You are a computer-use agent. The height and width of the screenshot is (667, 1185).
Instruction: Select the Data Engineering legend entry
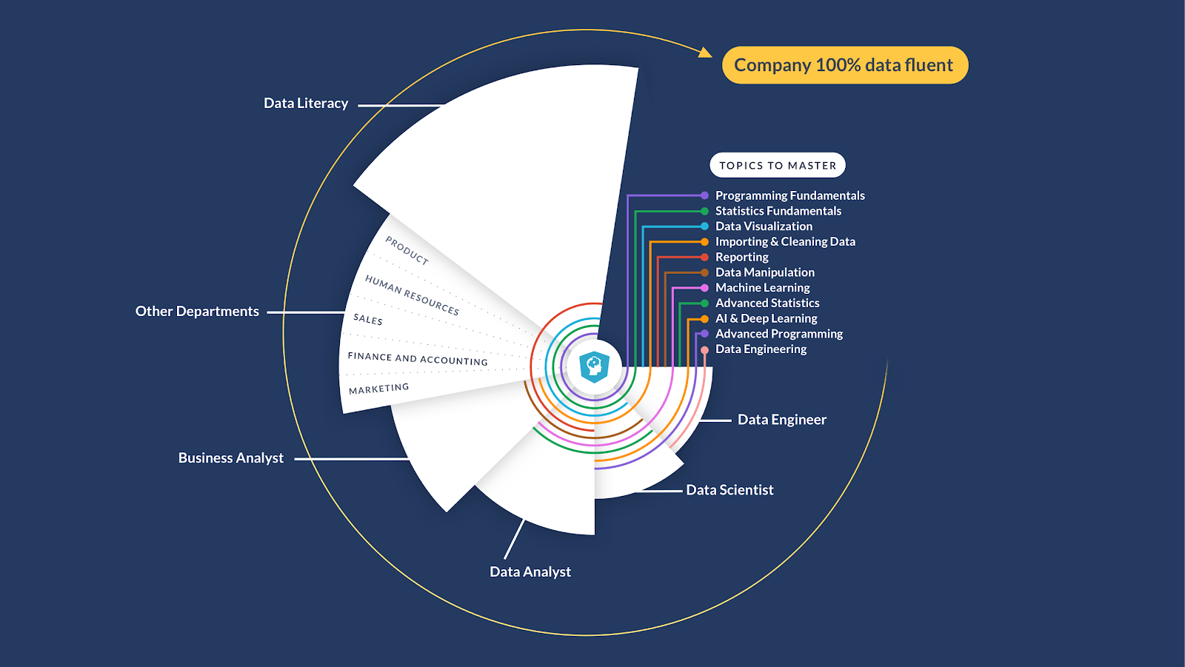[x=761, y=349]
